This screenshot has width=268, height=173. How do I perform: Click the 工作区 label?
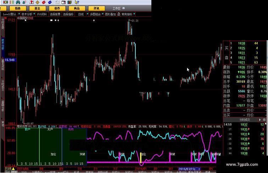[x=117, y=8]
